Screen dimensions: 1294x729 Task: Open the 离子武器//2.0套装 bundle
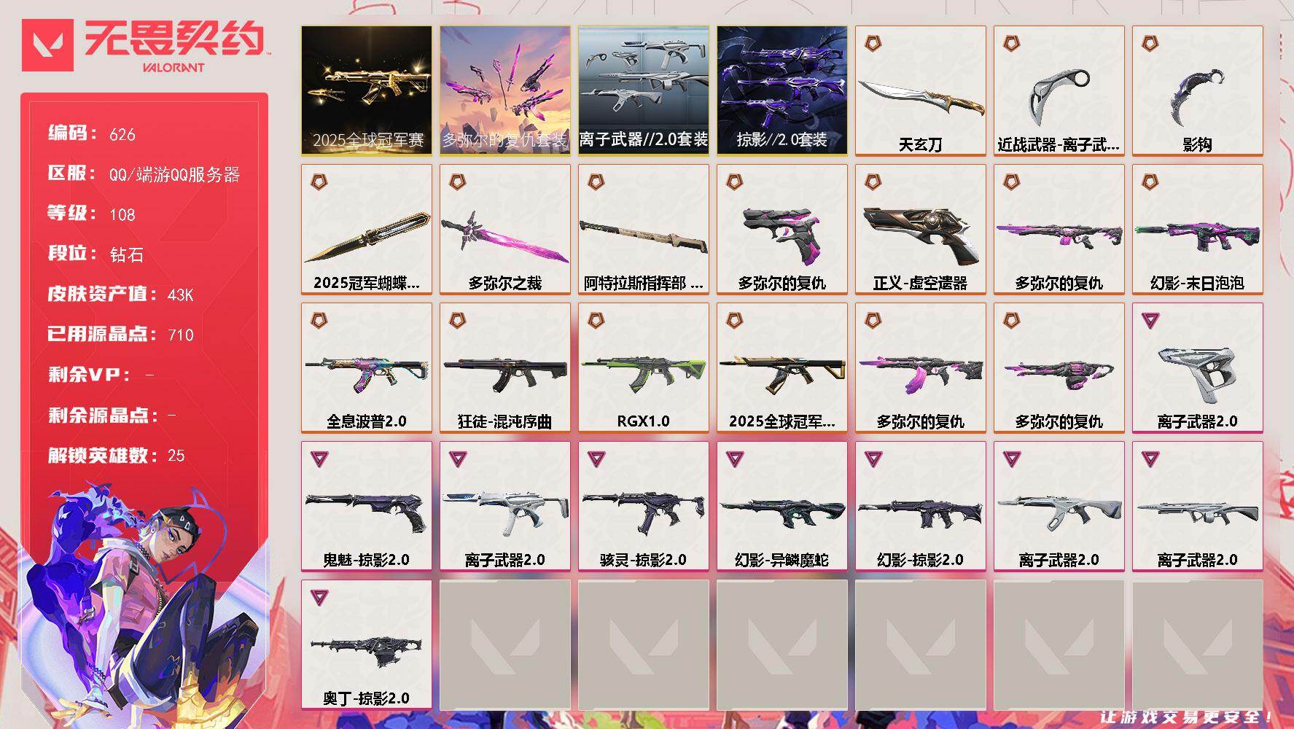pos(644,90)
